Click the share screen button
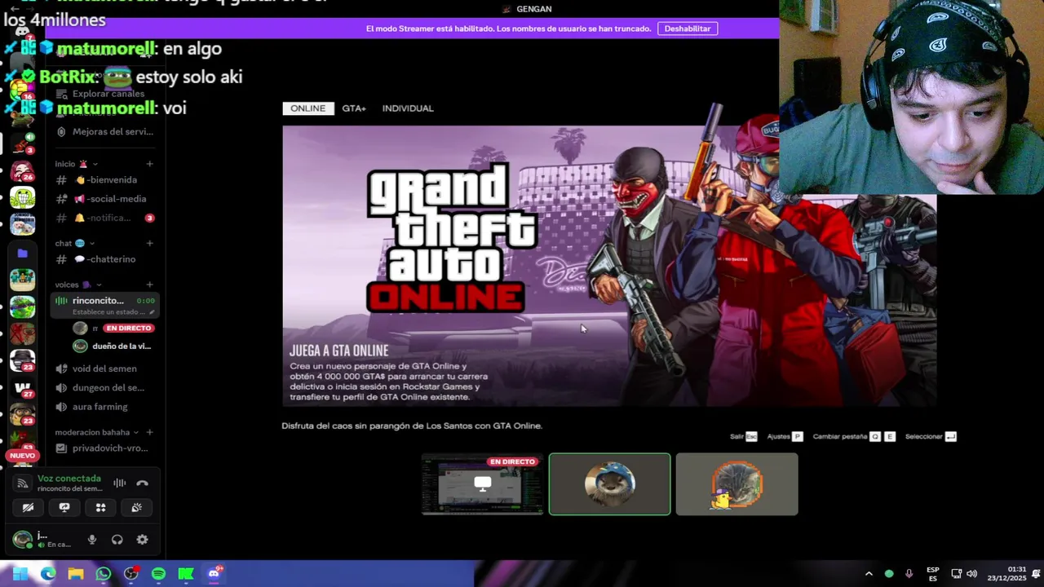1044x587 pixels. (x=64, y=507)
